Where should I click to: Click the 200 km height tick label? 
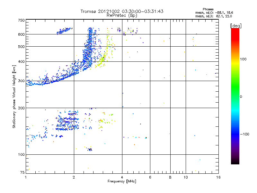pos(21,108)
